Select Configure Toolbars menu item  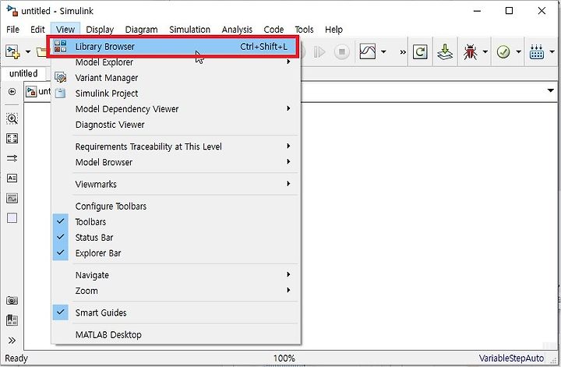point(176,206)
